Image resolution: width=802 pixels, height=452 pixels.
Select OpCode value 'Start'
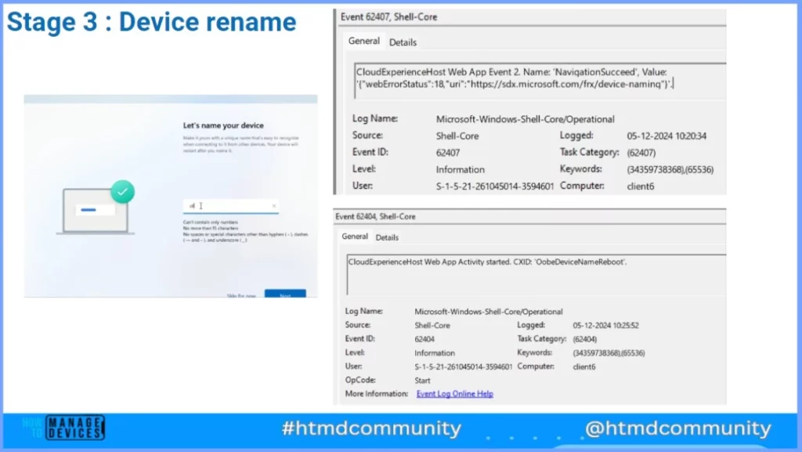click(x=422, y=381)
